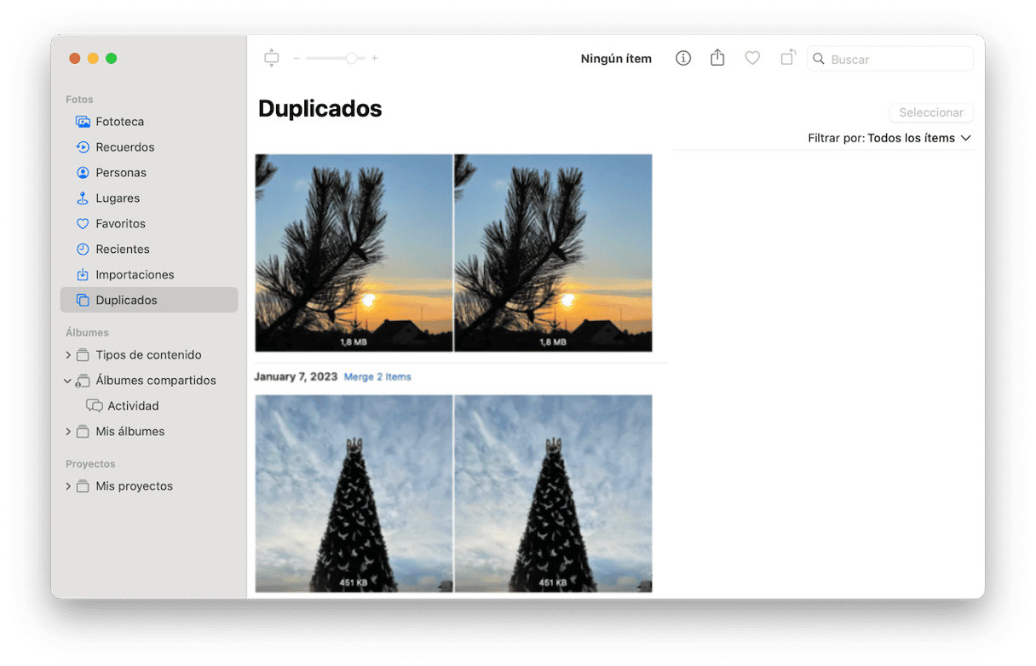Click the minus zoom out icon
Image resolution: width=1036 pixels, height=666 pixels.
point(296,58)
